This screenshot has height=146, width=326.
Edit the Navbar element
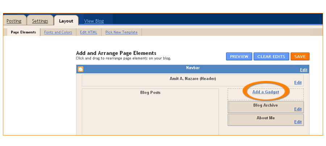point(304,70)
